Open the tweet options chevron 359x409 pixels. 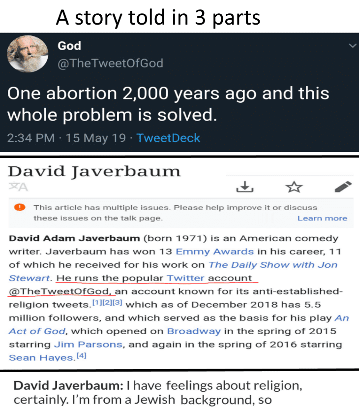point(352,46)
